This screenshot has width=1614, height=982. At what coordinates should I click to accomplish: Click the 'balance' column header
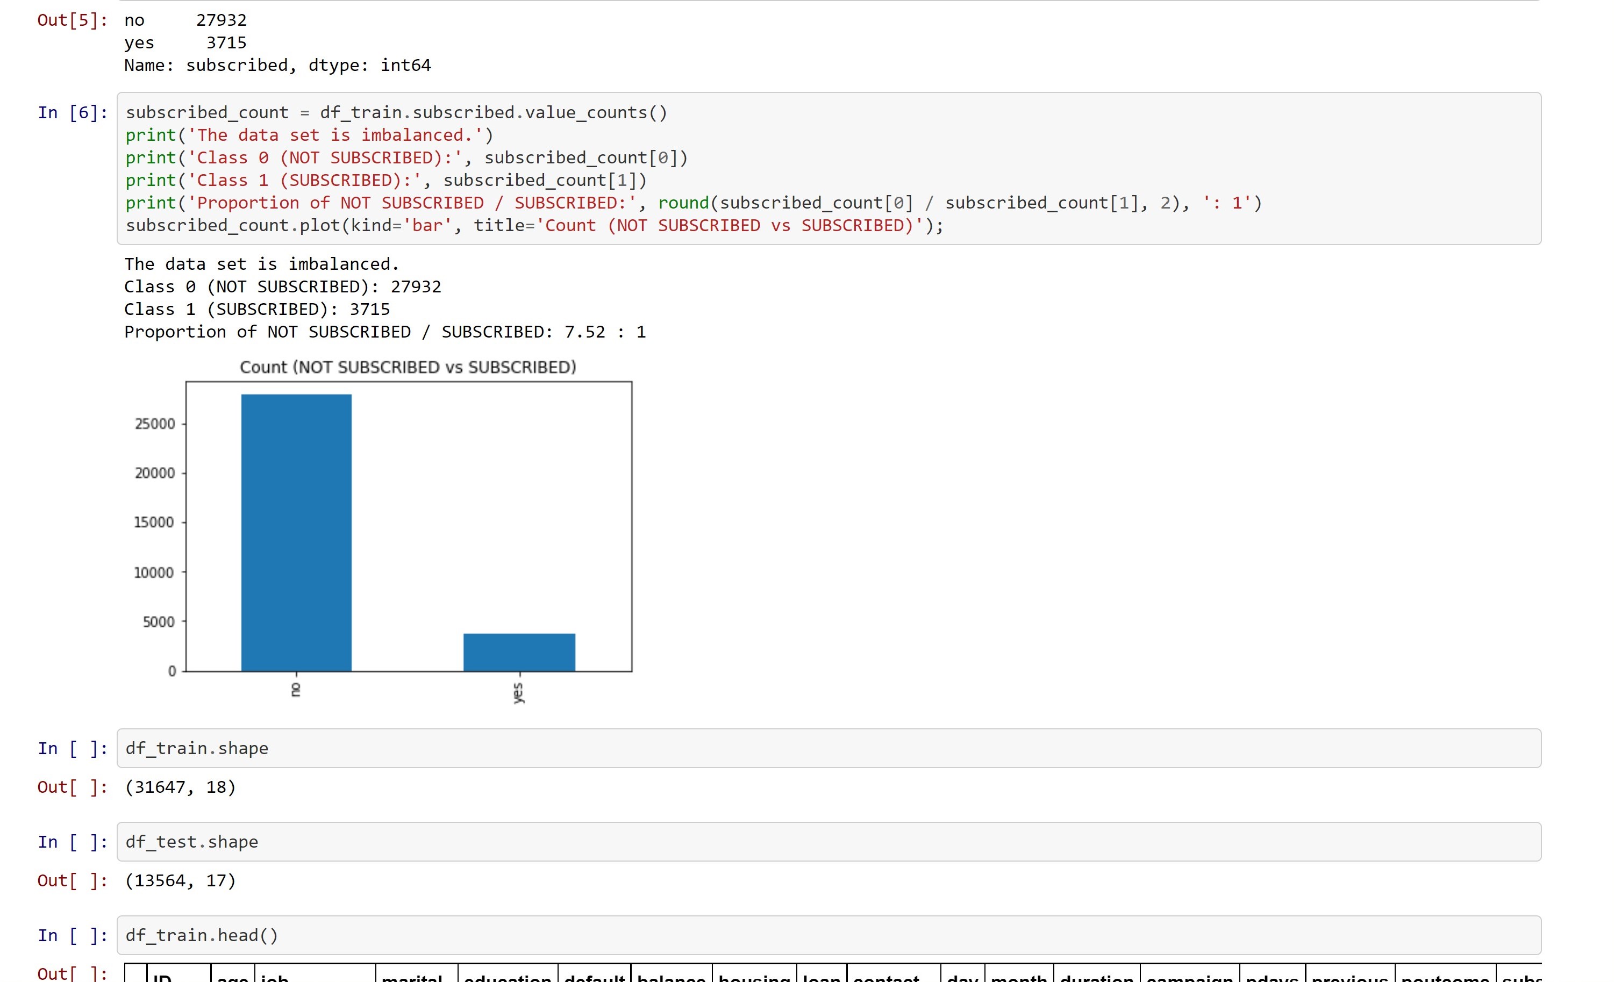point(671,976)
